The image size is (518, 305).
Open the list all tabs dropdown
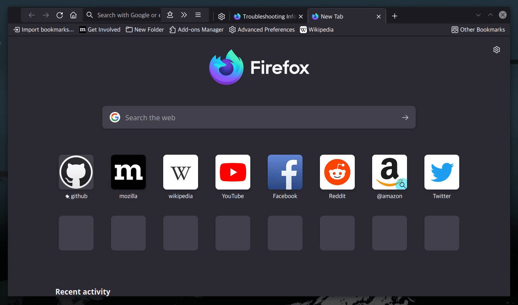(x=478, y=15)
